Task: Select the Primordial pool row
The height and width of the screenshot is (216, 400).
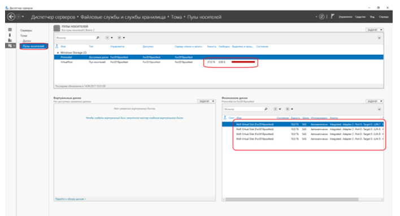Action: click(x=219, y=57)
